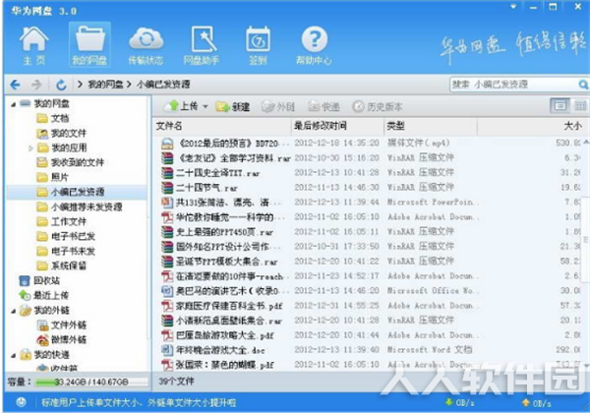Viewport: 590px width, 413px height.
Task: Select the 照片 folder in tree
Action: 53,177
